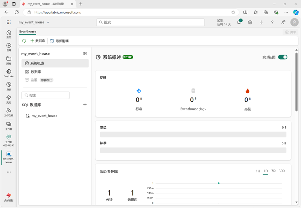Open browser split screen icon
This screenshot has width=301, height=208.
point(245,12)
